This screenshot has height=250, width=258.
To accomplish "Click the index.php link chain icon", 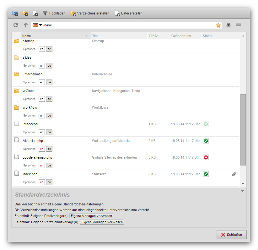I will [234, 174].
